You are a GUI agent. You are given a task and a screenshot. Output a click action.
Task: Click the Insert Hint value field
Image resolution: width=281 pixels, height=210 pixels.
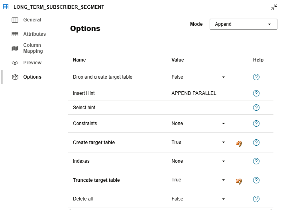[194, 93]
